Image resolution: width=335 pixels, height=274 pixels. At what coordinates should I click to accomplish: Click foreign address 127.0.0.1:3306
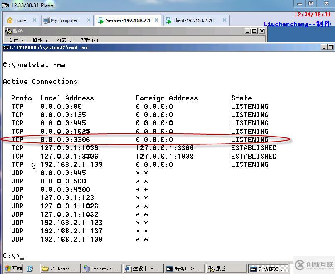tap(165, 148)
